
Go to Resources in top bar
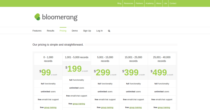[x=128, y=3]
